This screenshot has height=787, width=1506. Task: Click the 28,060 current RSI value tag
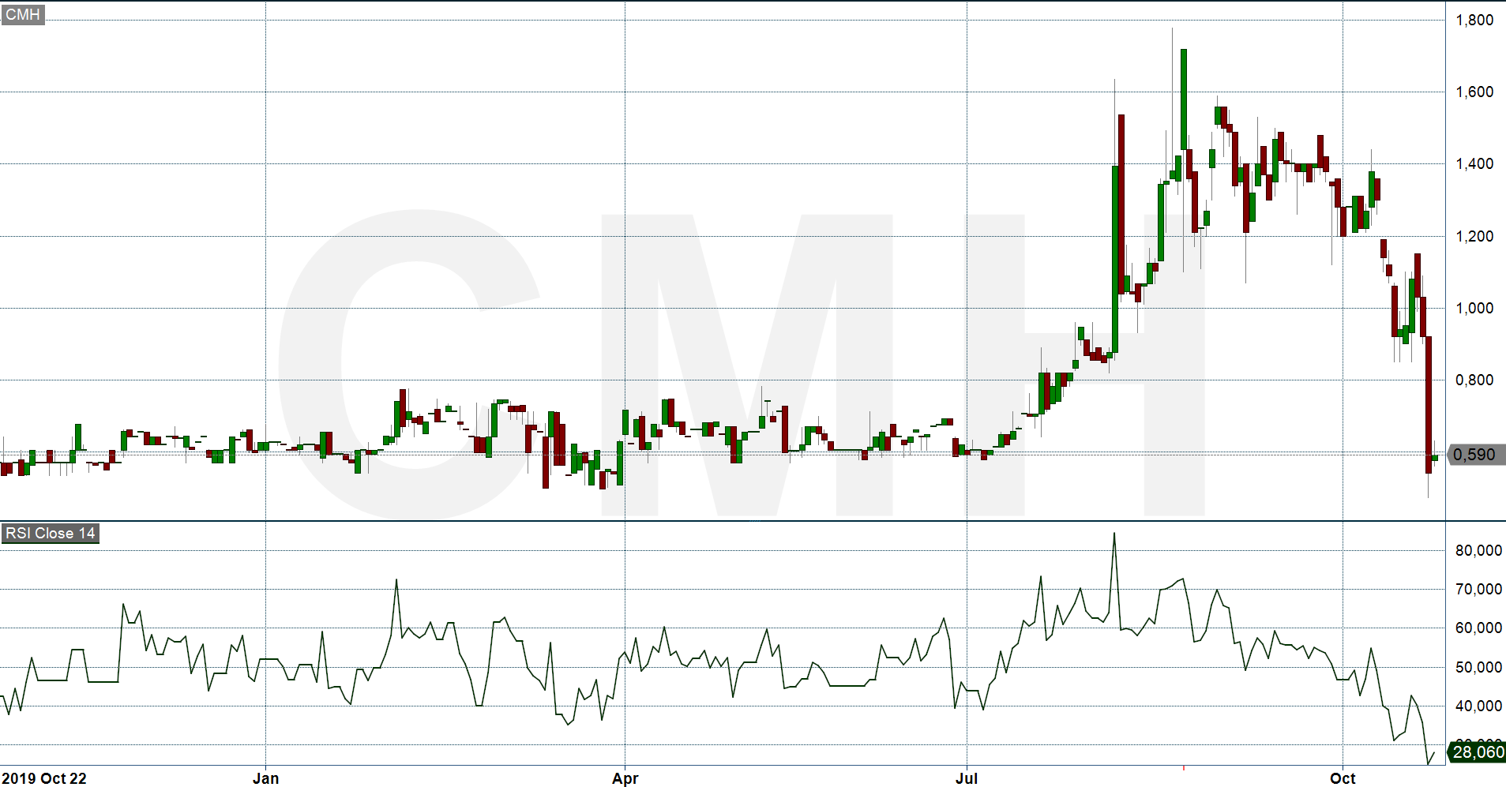(x=1478, y=752)
